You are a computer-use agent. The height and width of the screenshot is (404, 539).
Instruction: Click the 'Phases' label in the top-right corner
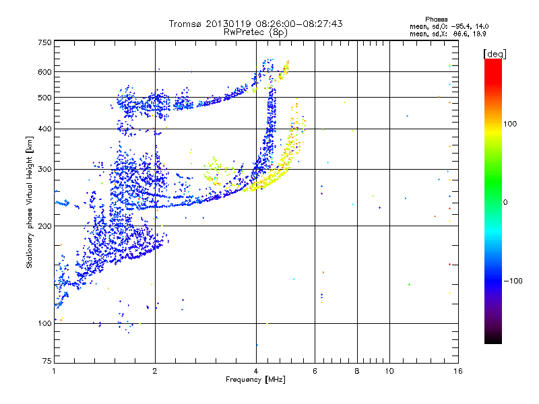coord(436,20)
